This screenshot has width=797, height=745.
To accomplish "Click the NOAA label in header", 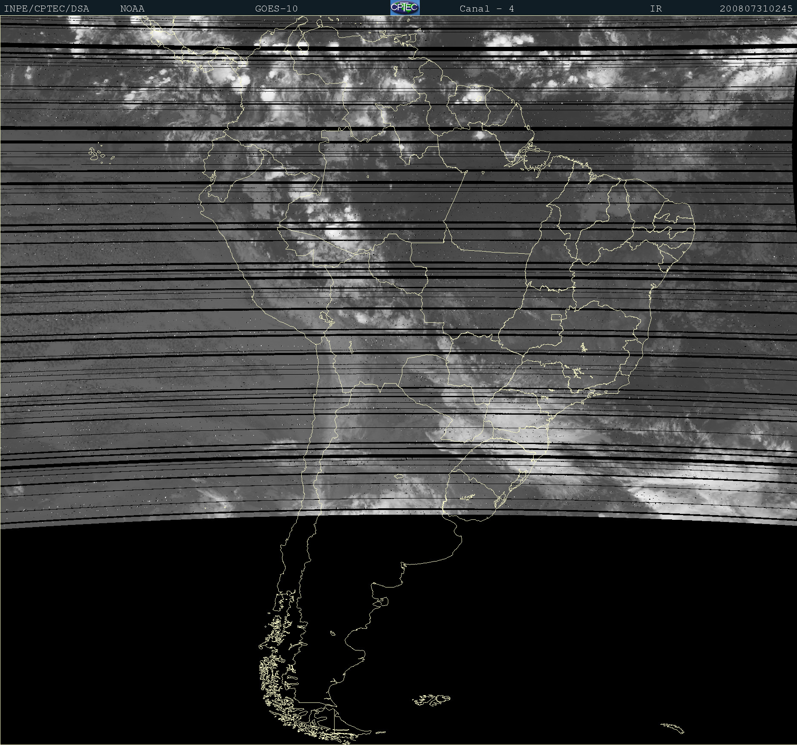I will (132, 9).
